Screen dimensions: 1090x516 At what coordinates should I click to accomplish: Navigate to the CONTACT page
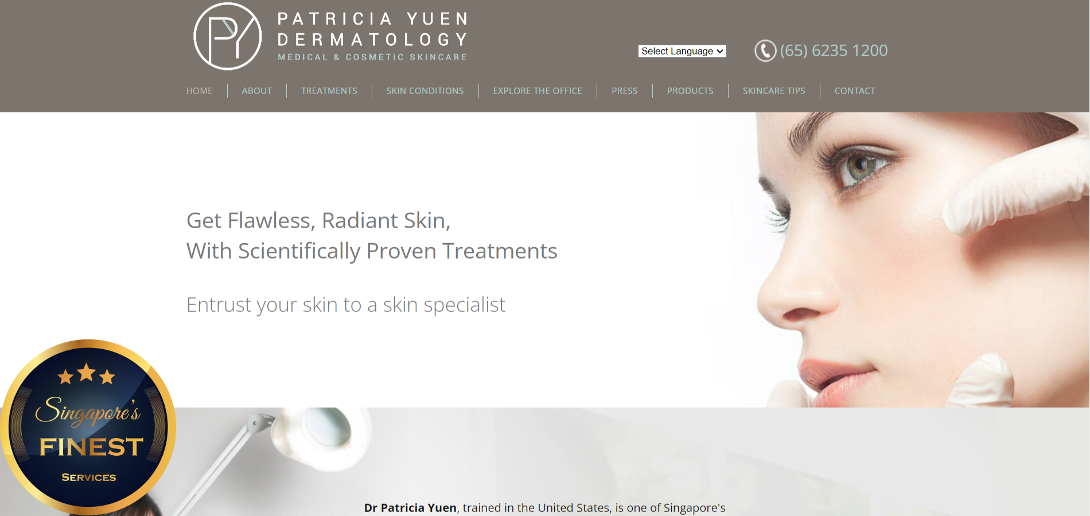tap(855, 91)
